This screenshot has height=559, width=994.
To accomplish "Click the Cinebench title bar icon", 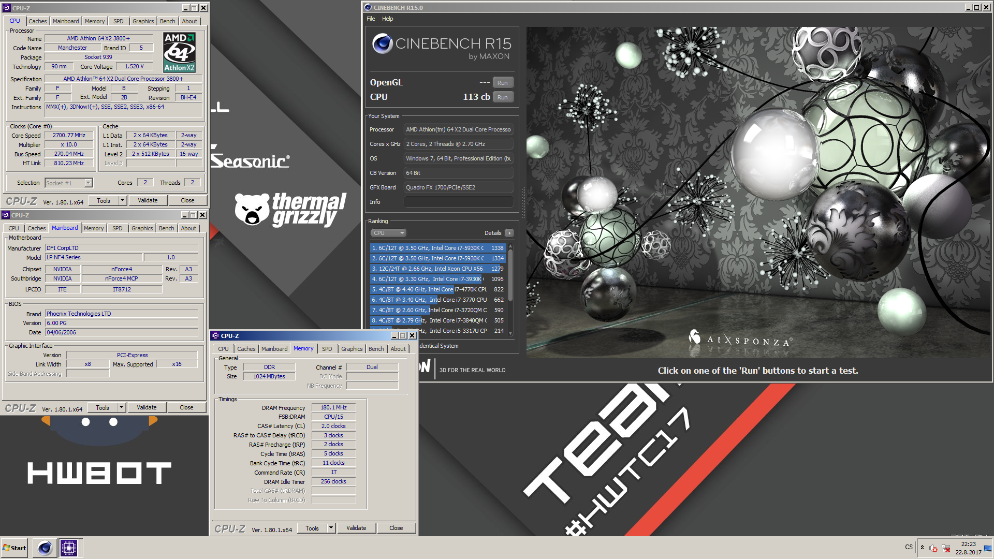I will pyautogui.click(x=368, y=7).
